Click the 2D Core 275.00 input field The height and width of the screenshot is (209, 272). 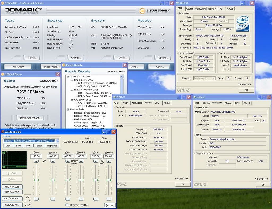[36, 156]
